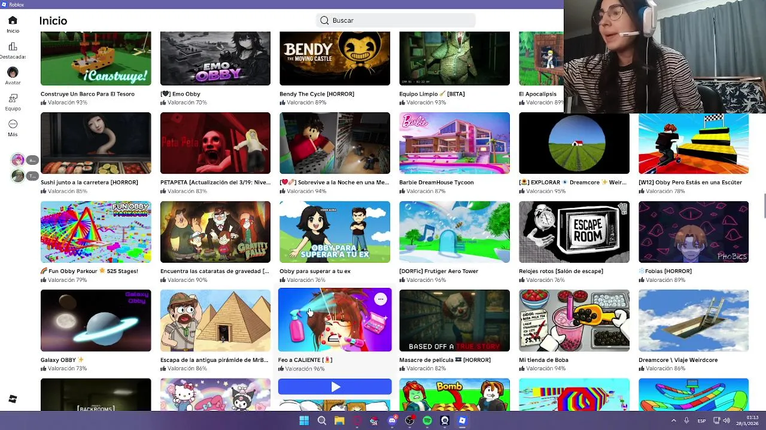Click the microphone icon in system tray

click(x=686, y=420)
